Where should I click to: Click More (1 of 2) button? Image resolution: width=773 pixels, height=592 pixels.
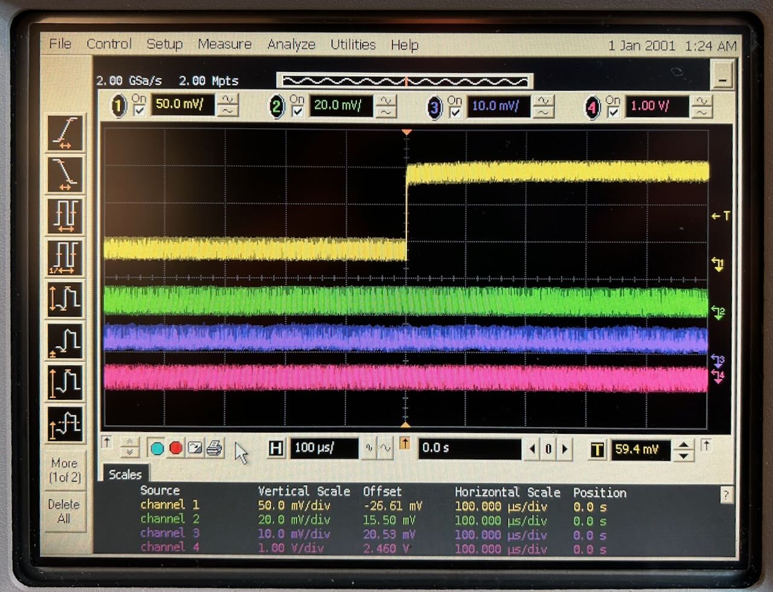tap(63, 469)
